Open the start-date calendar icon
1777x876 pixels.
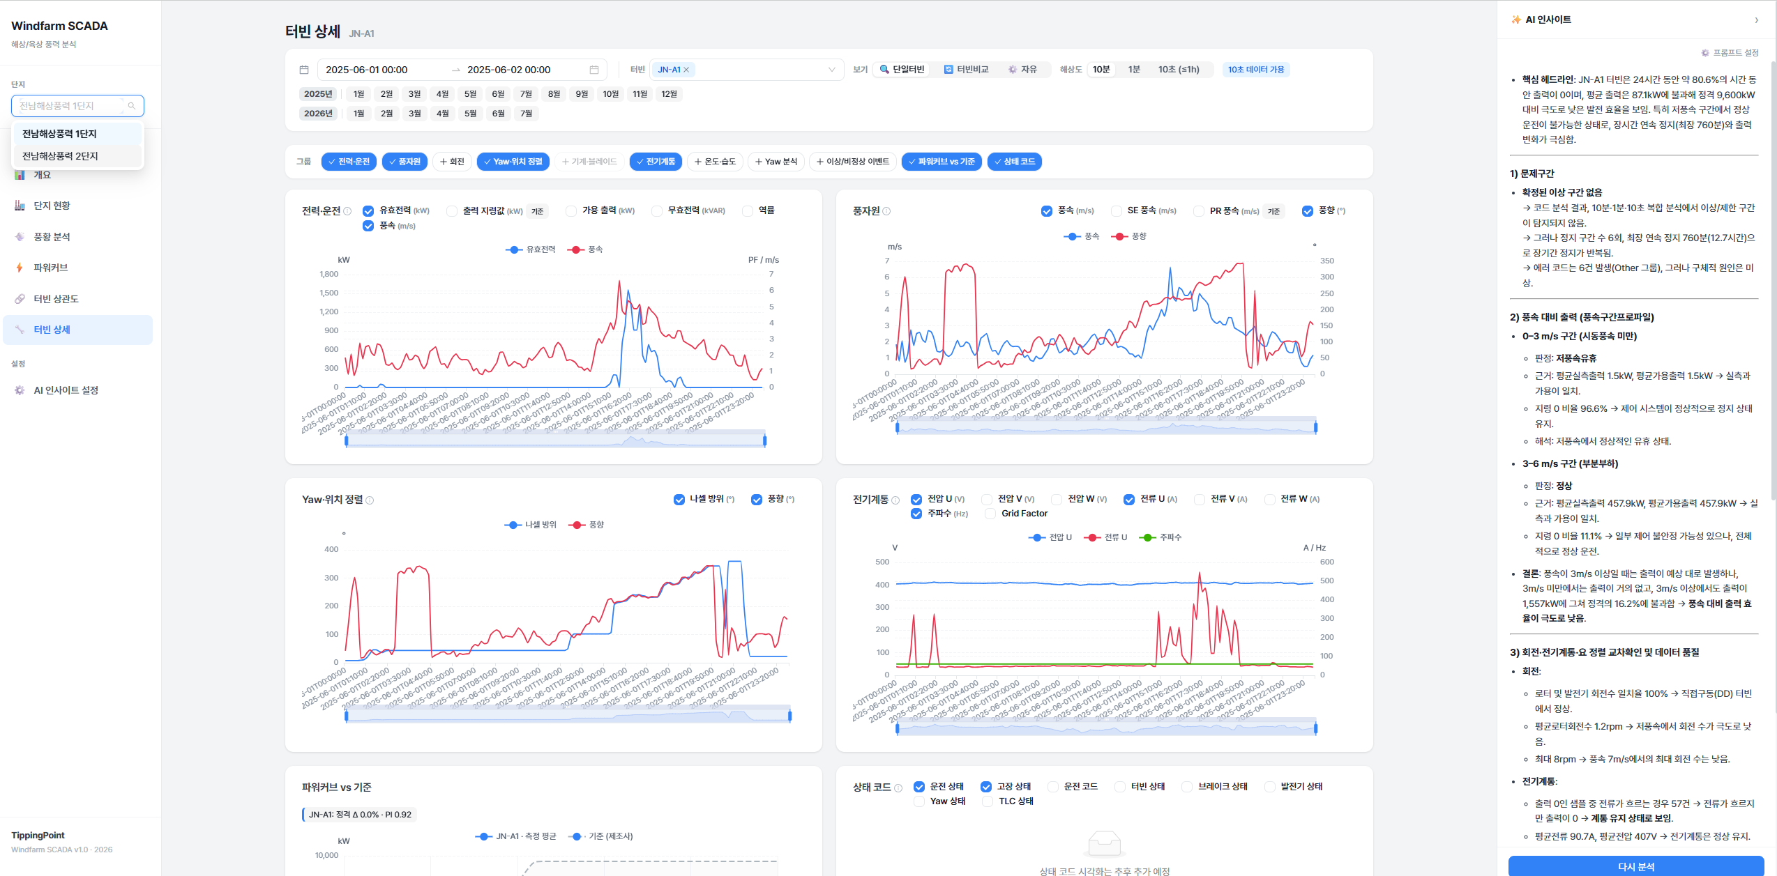(304, 70)
